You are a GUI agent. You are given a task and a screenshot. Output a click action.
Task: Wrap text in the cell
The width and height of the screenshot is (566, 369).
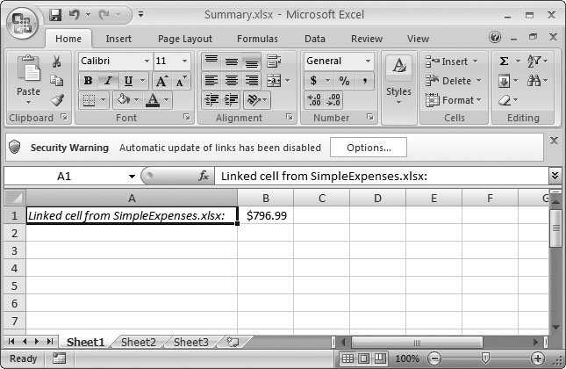coord(274,61)
